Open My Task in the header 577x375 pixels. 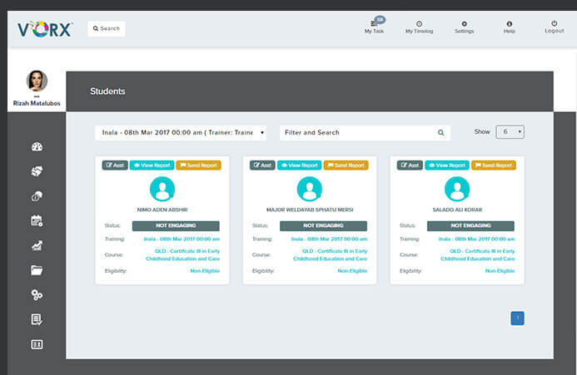pyautogui.click(x=374, y=27)
